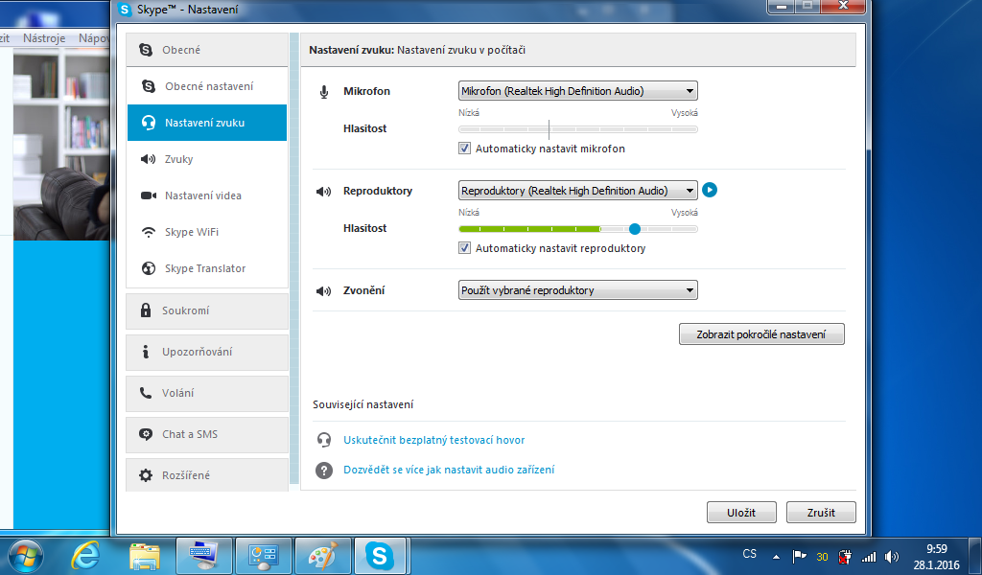Open Dozvědět se více audio help link

point(449,470)
